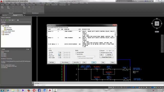Click the clean screen status bar icon
The height and width of the screenshot is (92, 164).
(x=161, y=87)
